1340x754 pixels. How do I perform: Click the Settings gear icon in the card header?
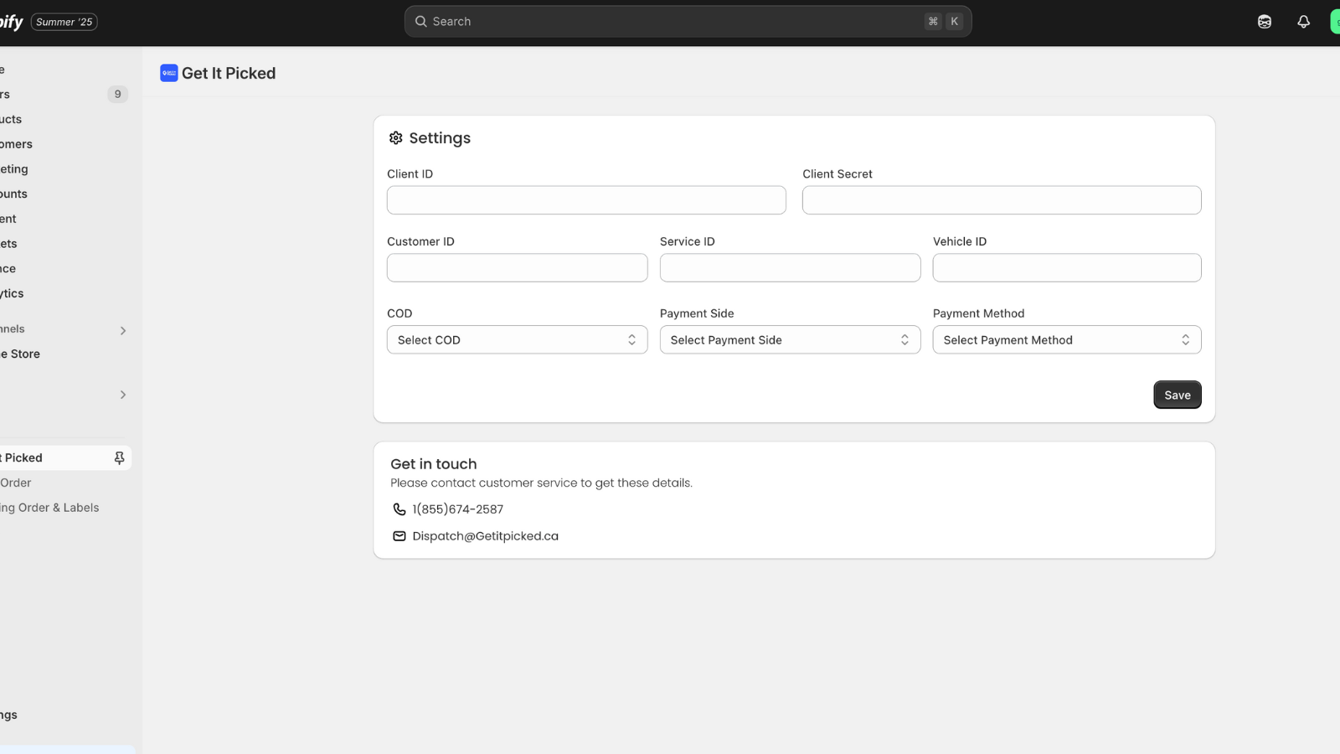pos(396,138)
